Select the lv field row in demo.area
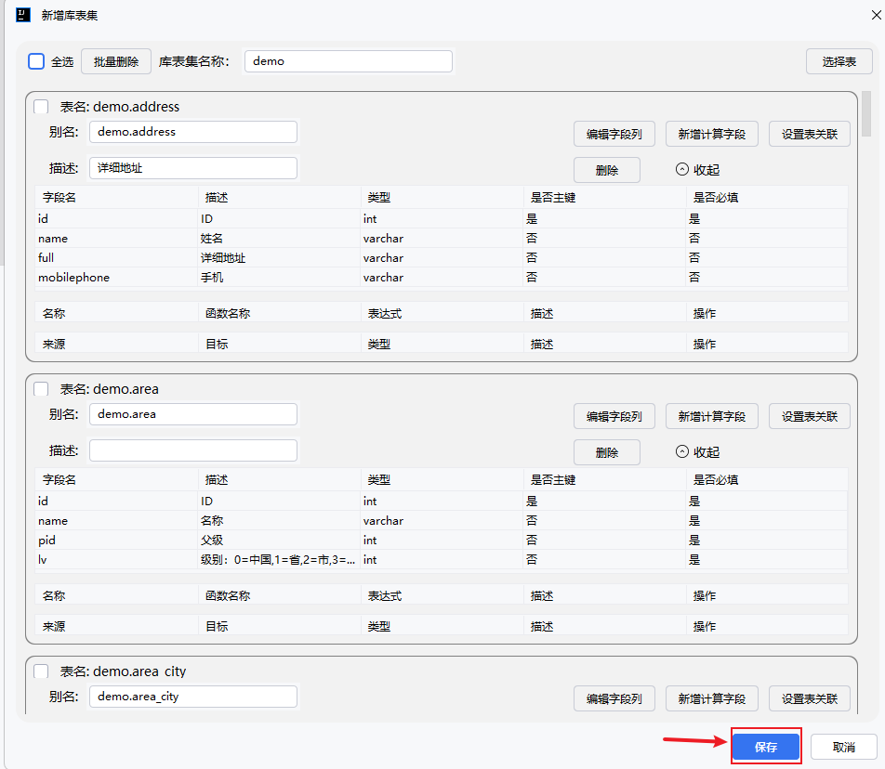This screenshot has width=885, height=769. (441, 560)
